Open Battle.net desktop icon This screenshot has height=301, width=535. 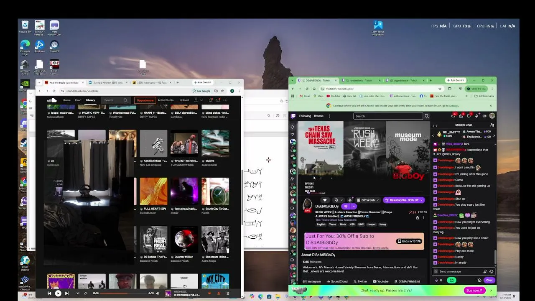[40, 47]
